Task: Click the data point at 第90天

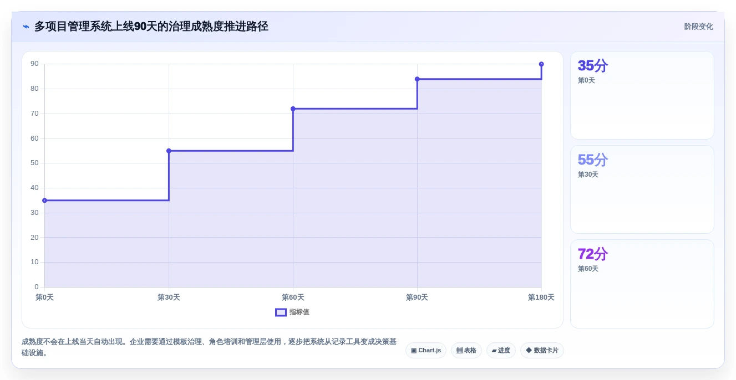Action: [417, 79]
